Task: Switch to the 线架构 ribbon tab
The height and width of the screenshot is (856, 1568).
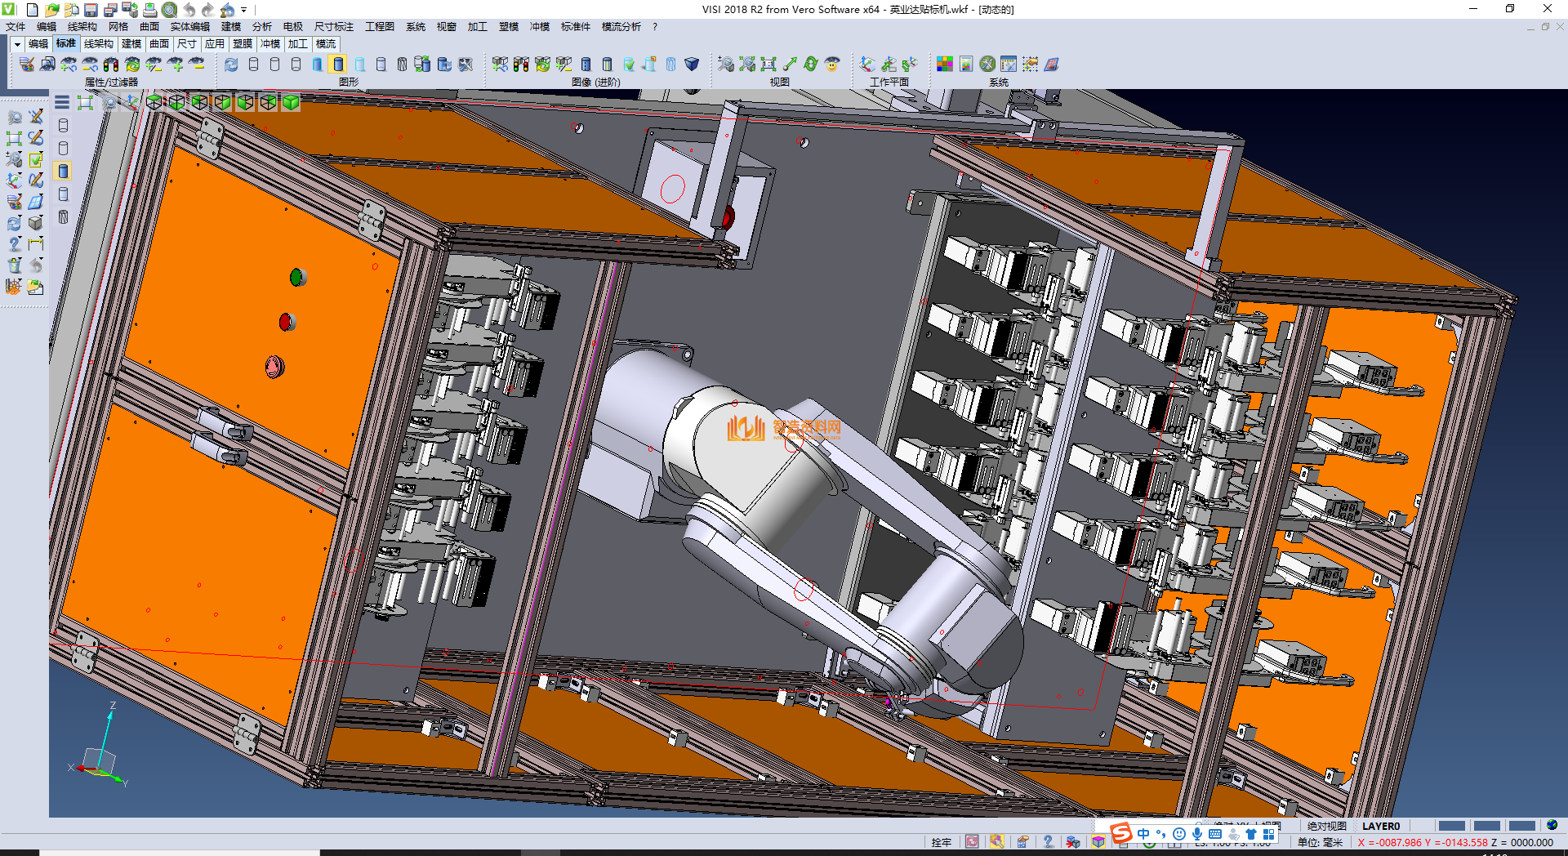Action: point(98,44)
